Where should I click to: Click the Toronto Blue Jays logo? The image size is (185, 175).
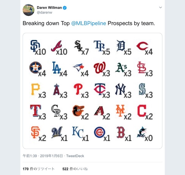(x=78, y=67)
